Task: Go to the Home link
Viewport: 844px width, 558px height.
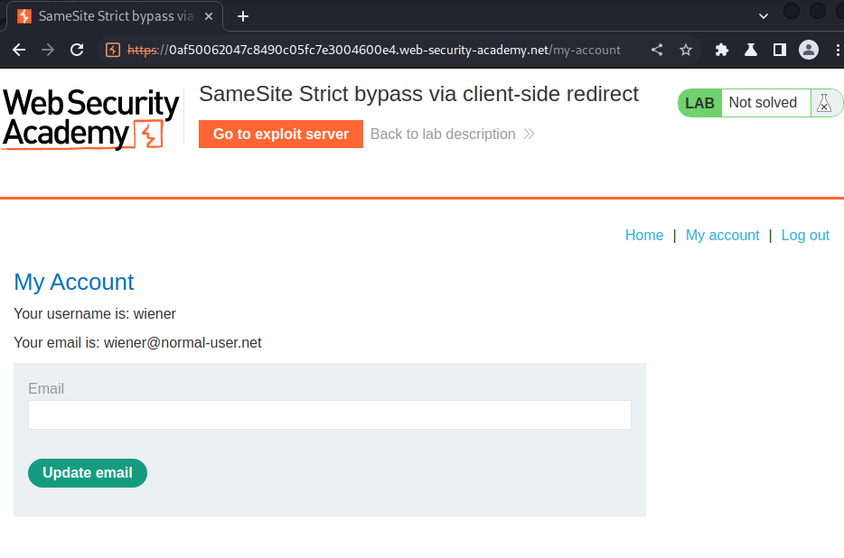Action: tap(644, 235)
